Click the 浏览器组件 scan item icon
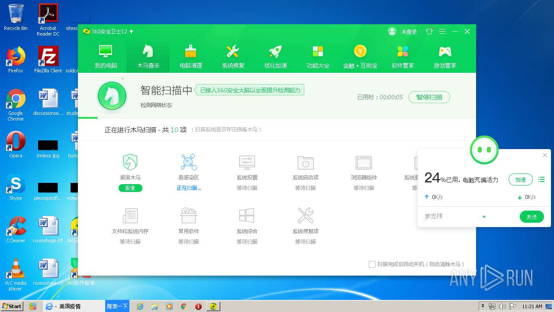Viewport: 554px width, 312px height. (364, 162)
